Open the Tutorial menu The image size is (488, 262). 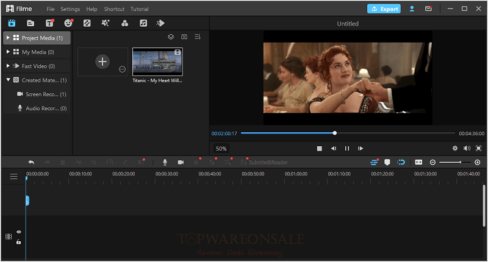[140, 9]
